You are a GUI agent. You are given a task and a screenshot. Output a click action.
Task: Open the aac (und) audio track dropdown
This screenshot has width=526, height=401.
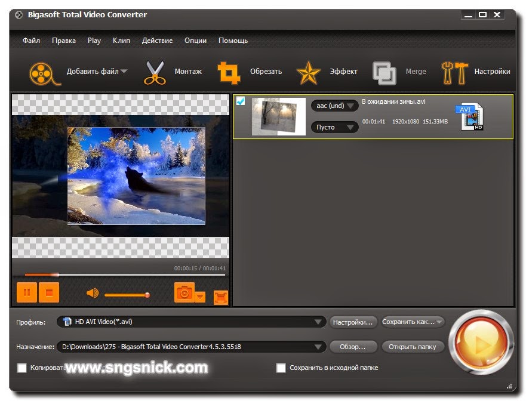(334, 106)
